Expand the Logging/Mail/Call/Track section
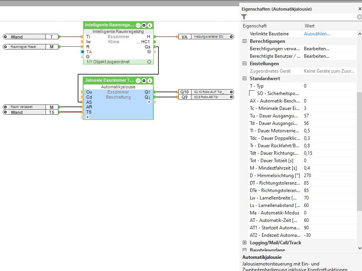362x271 pixels. (x=245, y=243)
